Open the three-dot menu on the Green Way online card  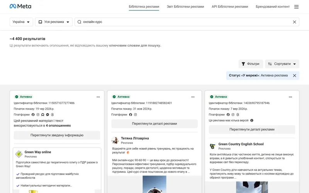98,97
